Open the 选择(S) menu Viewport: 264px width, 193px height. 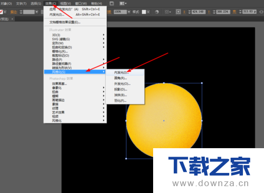tap(36, 4)
